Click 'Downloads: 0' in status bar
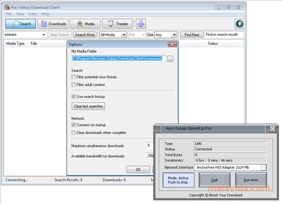 [114, 180]
